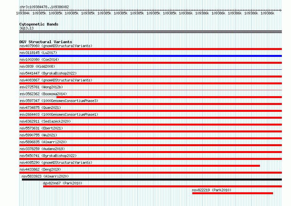Select the DGV Structural Variants track title

46,42
